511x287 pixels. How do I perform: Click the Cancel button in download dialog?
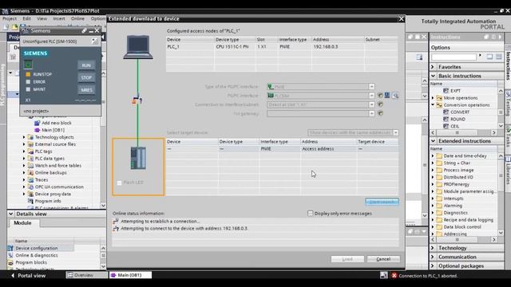click(383, 259)
